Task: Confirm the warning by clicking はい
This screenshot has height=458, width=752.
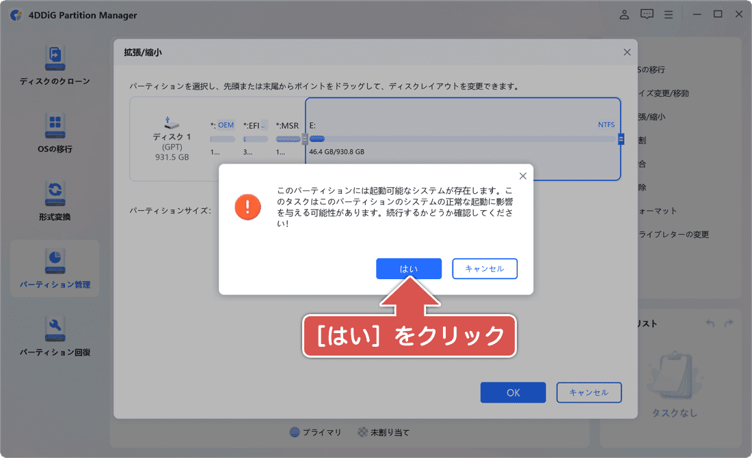Action: coord(408,268)
